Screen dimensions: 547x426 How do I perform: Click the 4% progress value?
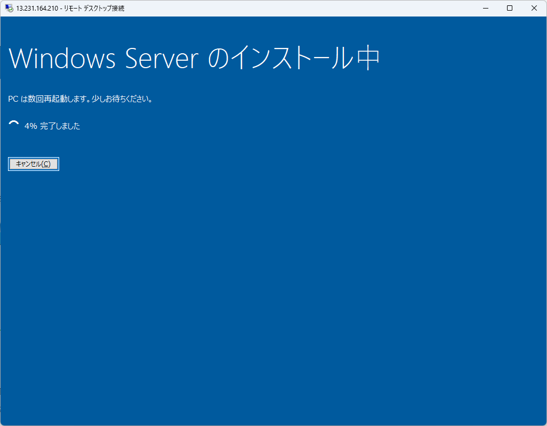[31, 126]
